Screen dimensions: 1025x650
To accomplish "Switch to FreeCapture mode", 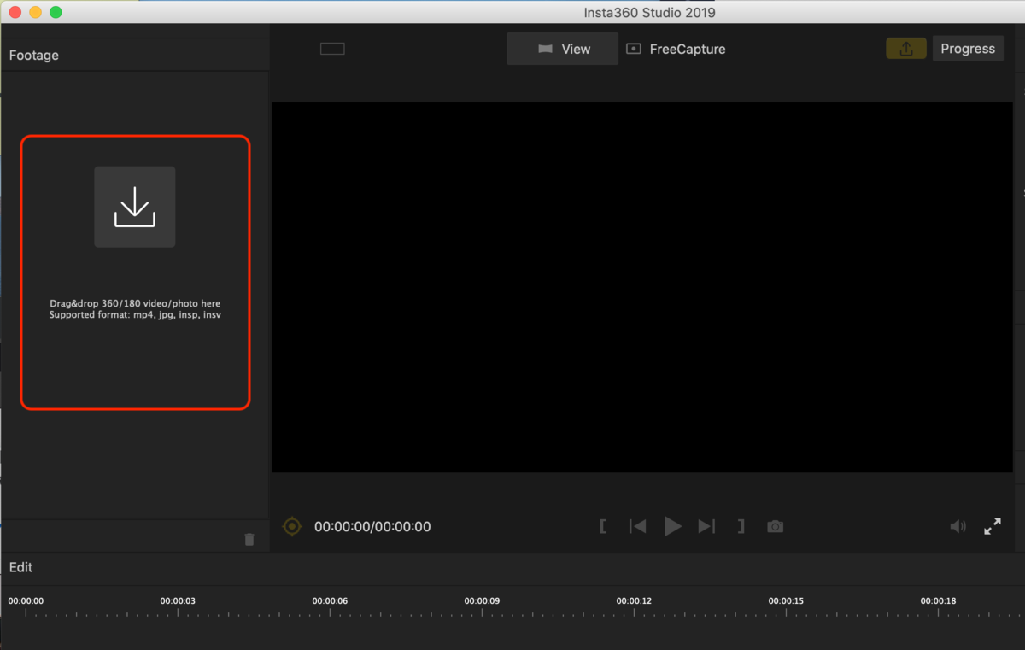I will (x=676, y=49).
